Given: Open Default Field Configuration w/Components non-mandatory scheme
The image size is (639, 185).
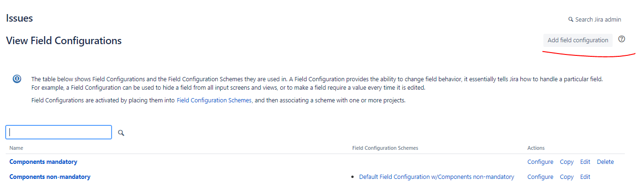Looking at the screenshot, I should point(437,177).
